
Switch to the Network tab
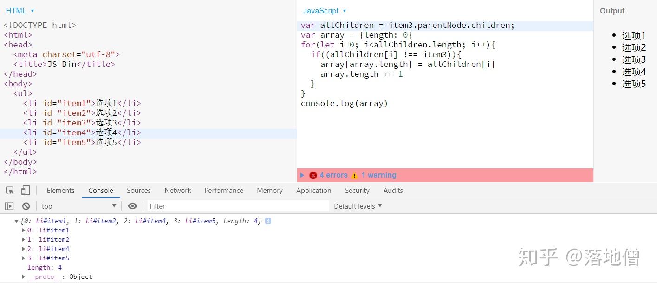(178, 191)
